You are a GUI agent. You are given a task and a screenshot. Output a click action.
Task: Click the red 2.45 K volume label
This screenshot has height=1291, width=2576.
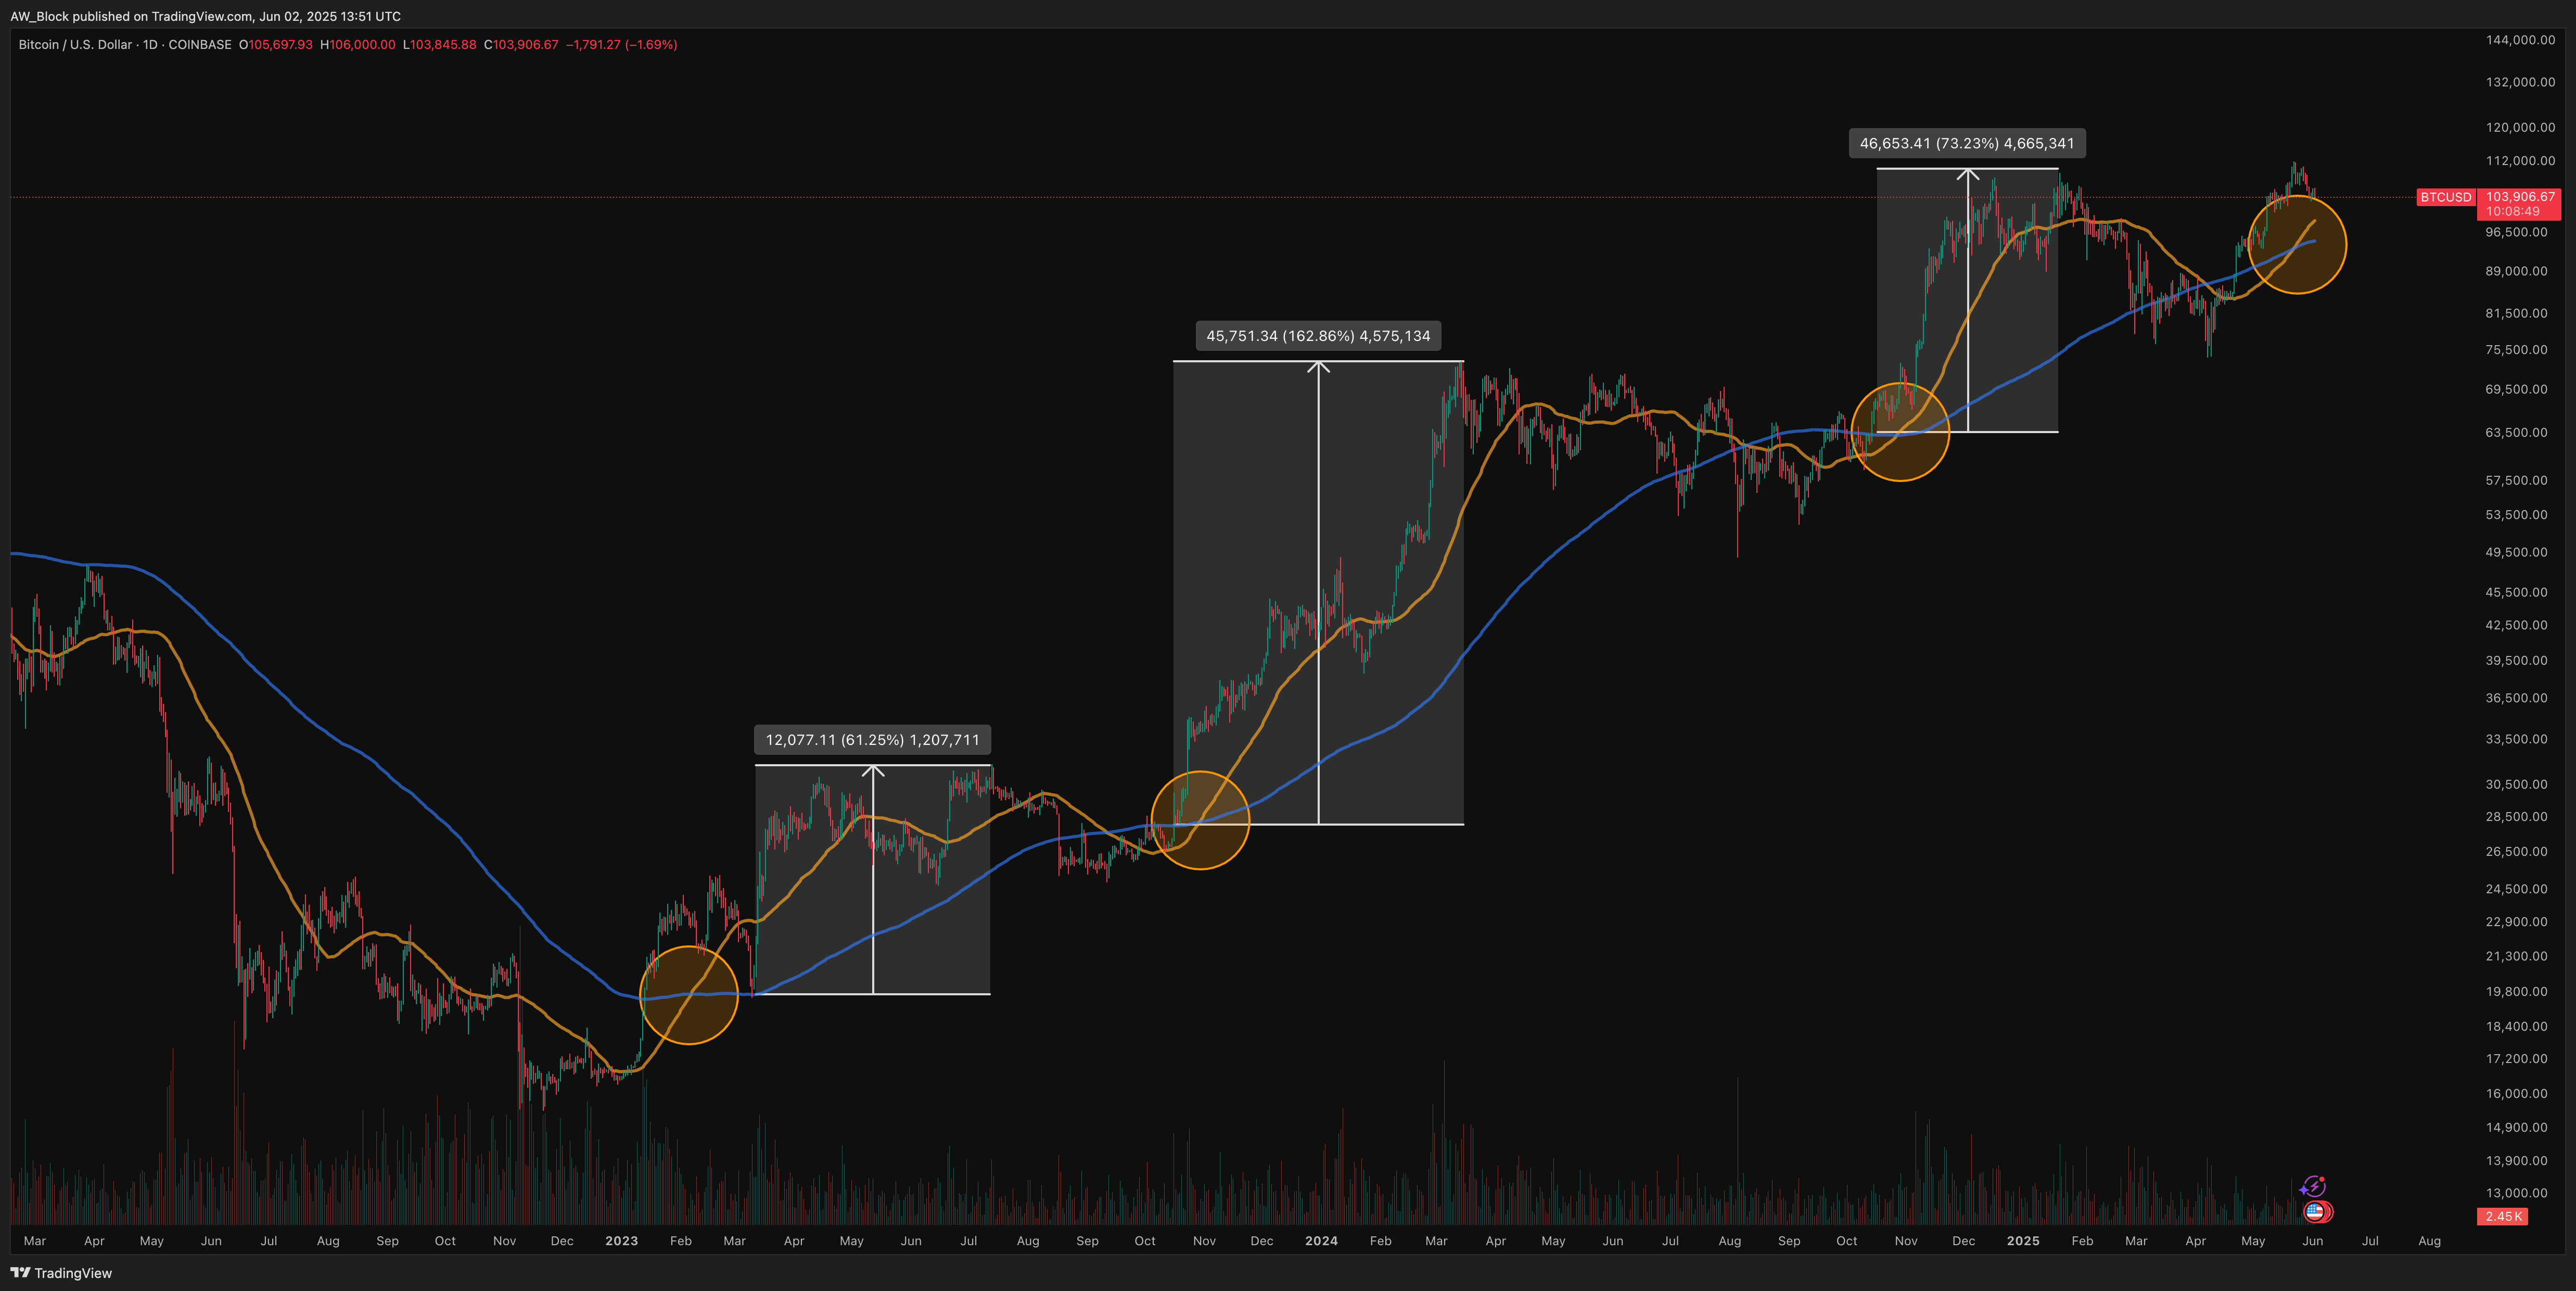pyautogui.click(x=2503, y=1216)
